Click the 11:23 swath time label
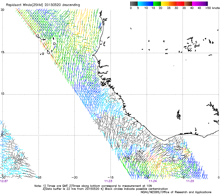 tap(108, 181)
